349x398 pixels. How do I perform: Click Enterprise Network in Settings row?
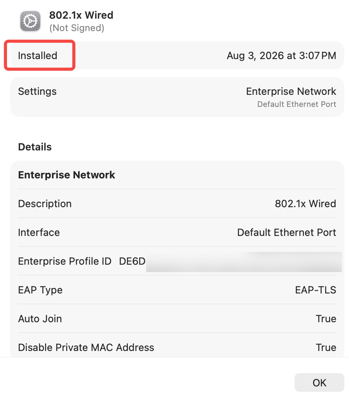point(291,91)
